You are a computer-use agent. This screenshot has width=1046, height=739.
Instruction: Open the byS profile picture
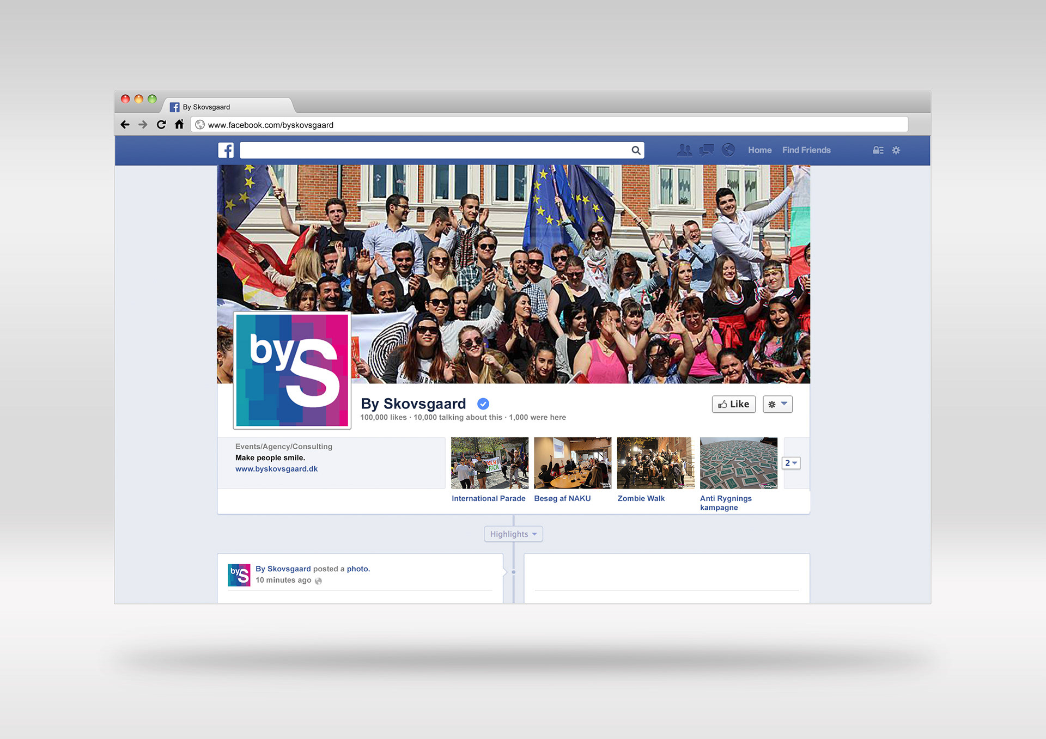coord(292,370)
